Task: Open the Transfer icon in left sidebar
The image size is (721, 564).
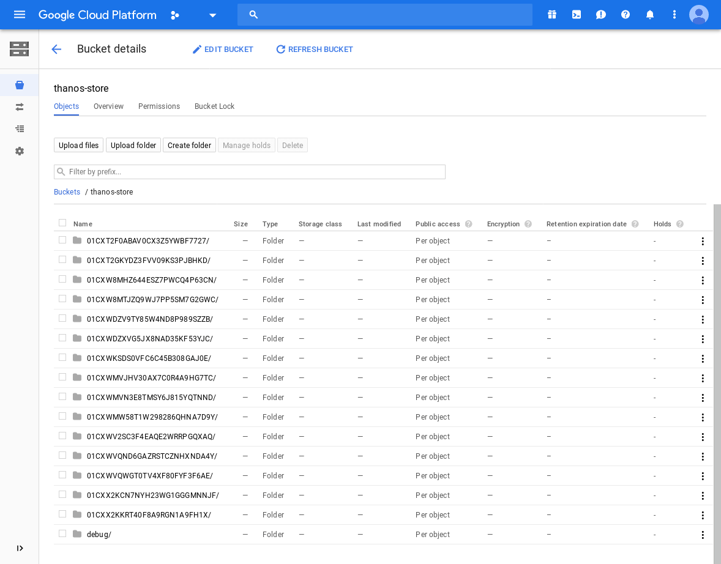Action: pyautogui.click(x=20, y=107)
